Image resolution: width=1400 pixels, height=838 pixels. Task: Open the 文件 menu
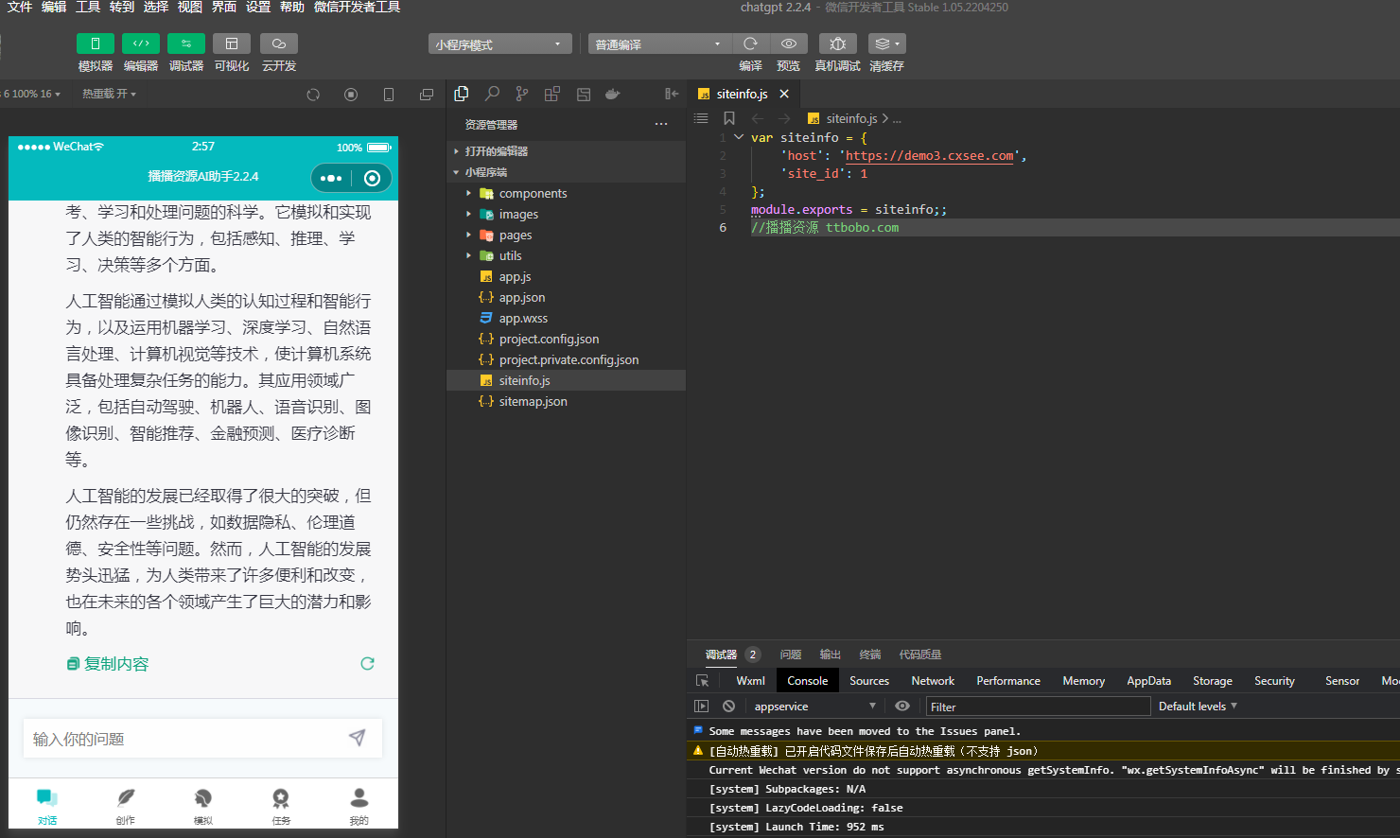[x=20, y=7]
